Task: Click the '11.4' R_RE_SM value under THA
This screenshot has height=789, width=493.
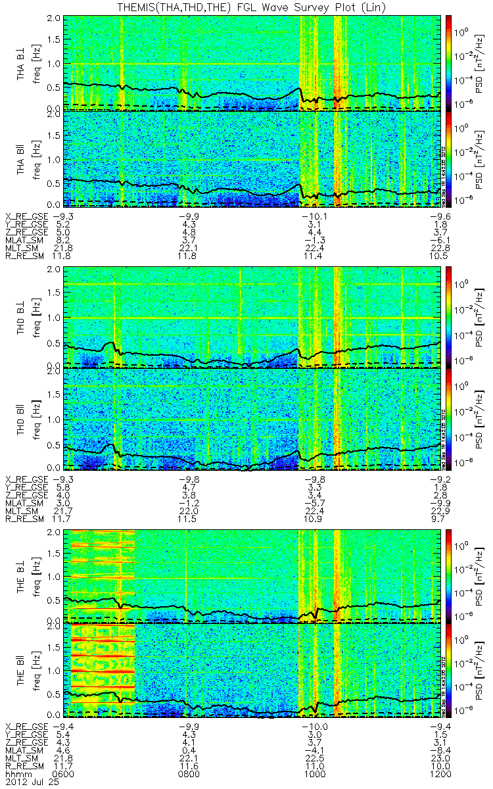Action: tap(315, 256)
